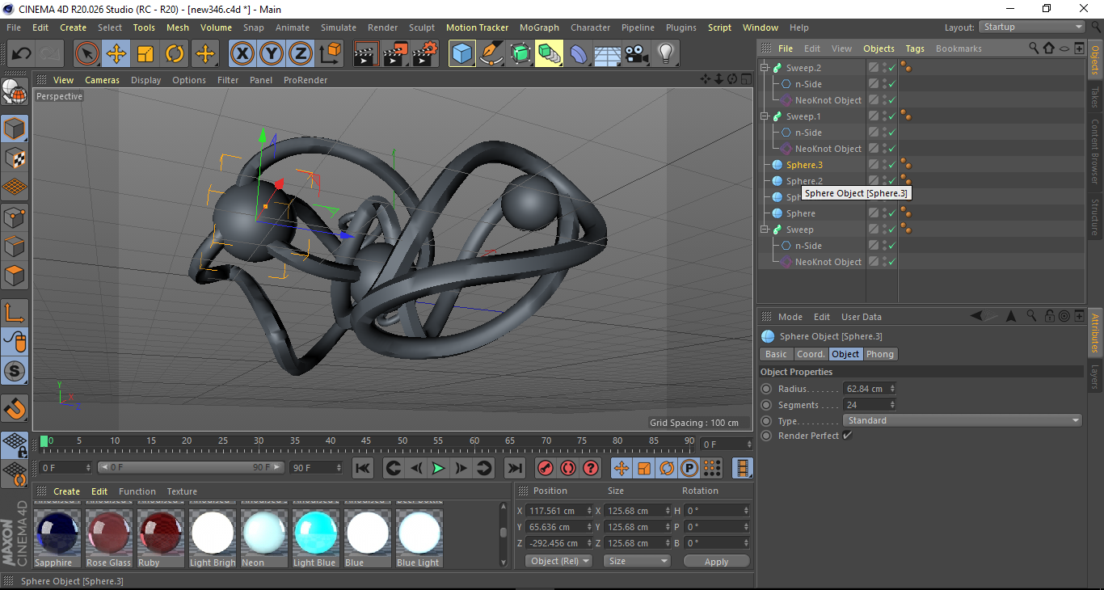Viewport: 1104px width, 590px height.
Task: Click Record Active Objects keyframe button
Action: tap(546, 468)
